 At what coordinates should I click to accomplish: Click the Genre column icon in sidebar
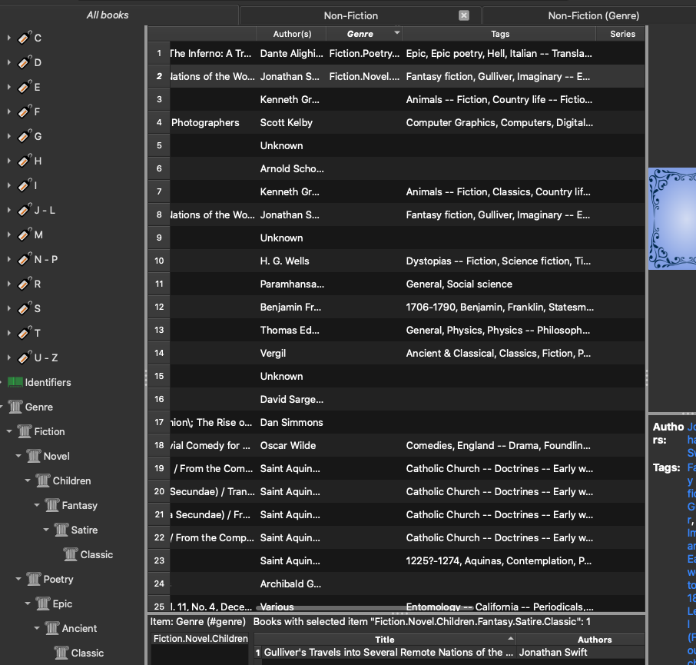pos(15,407)
